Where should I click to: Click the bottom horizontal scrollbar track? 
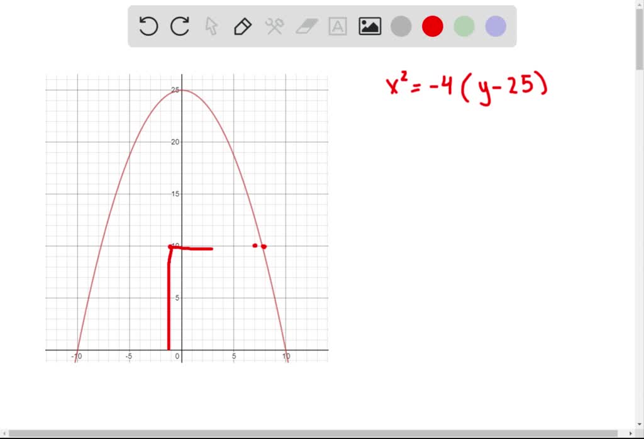point(314,433)
